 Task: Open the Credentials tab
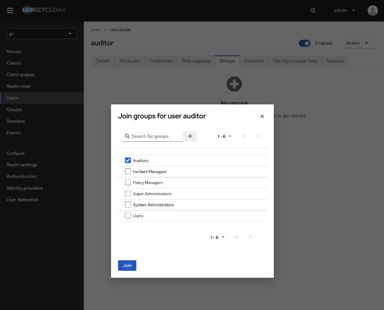tap(161, 61)
